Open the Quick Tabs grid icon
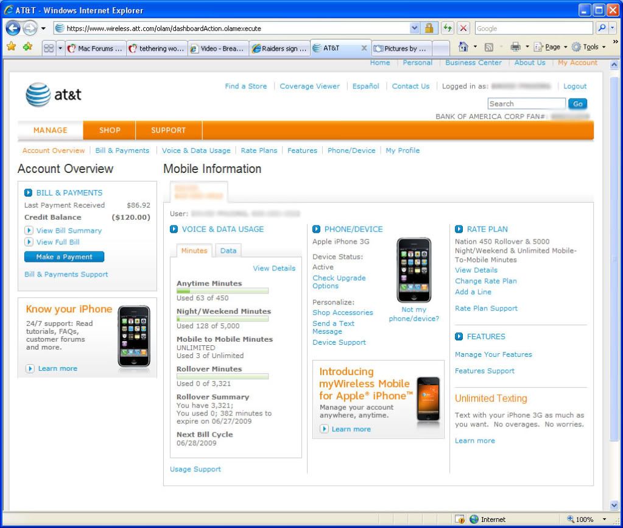Screen dimensions: 623x528 [49, 49]
